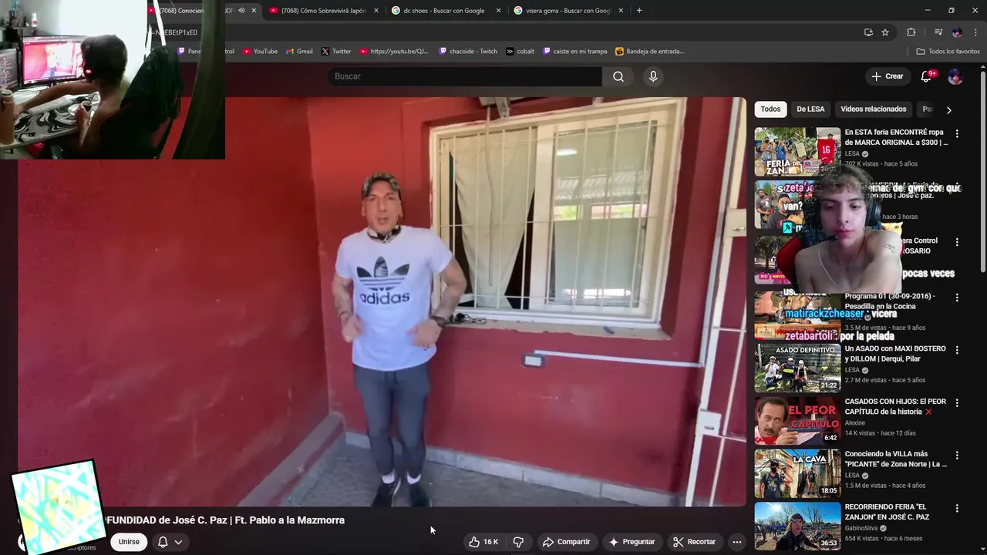Click the install/cast icon left of star
987x555 pixels.
(868, 32)
